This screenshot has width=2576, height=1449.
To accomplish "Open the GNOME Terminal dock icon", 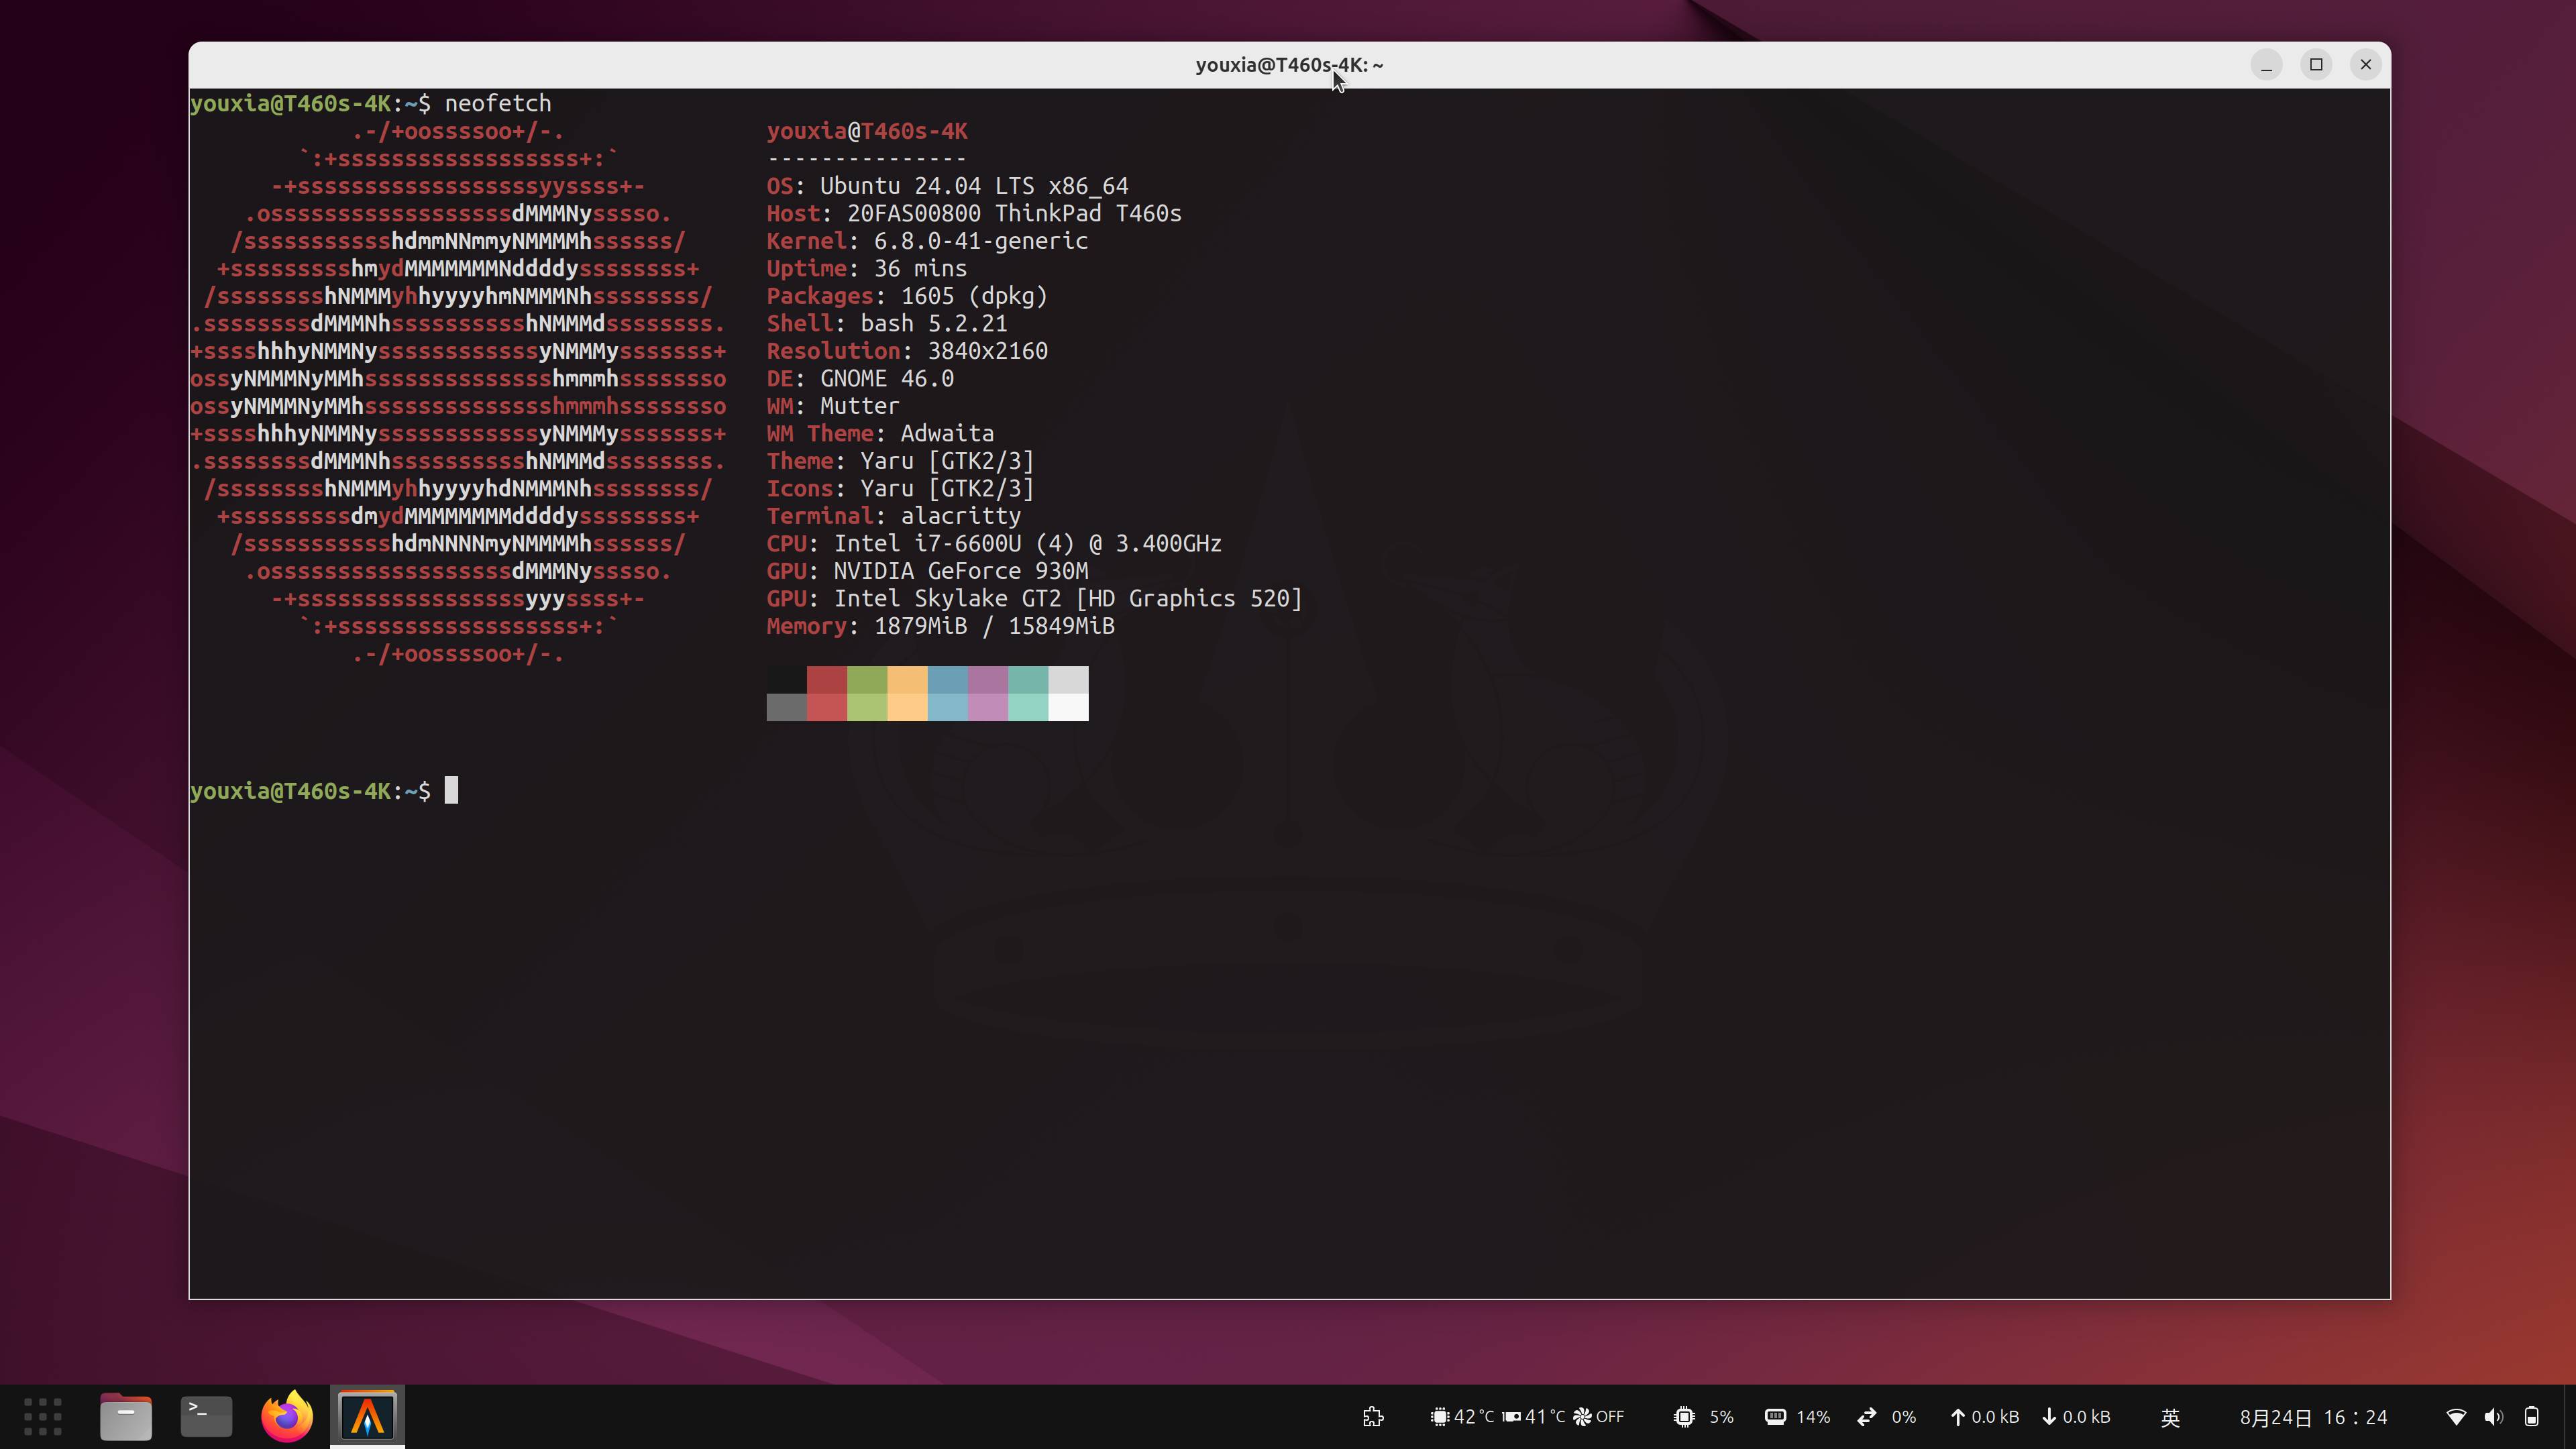I will click(x=206, y=1416).
